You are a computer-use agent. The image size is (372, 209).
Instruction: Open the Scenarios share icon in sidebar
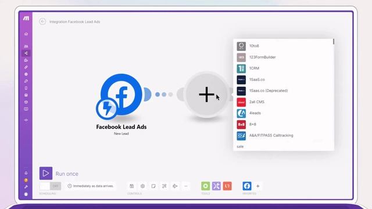[x=26, y=53]
